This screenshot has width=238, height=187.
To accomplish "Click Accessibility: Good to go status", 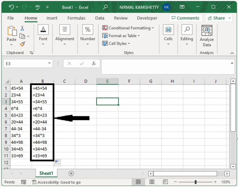I will point(56,182).
